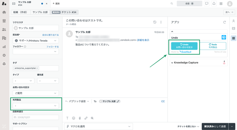This screenshot has height=130, width=237.
Task: Add CC recipients
Action: (163, 102)
